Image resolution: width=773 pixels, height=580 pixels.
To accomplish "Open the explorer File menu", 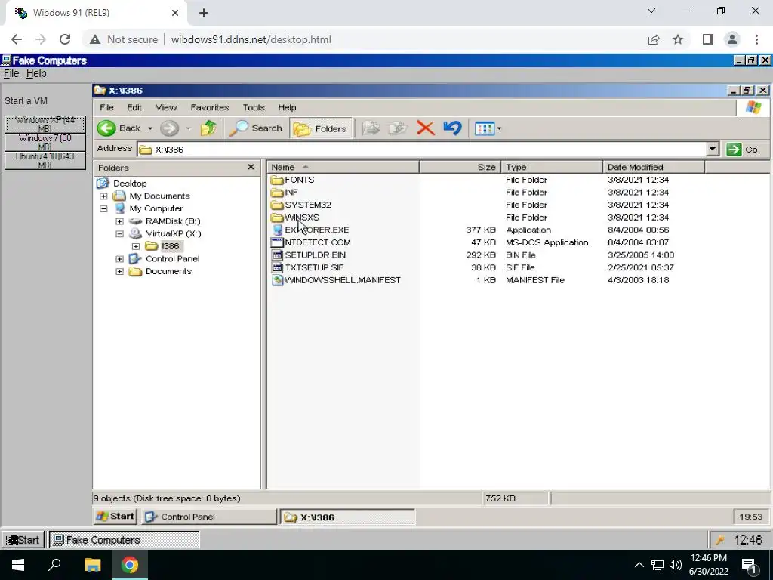I will coord(106,107).
